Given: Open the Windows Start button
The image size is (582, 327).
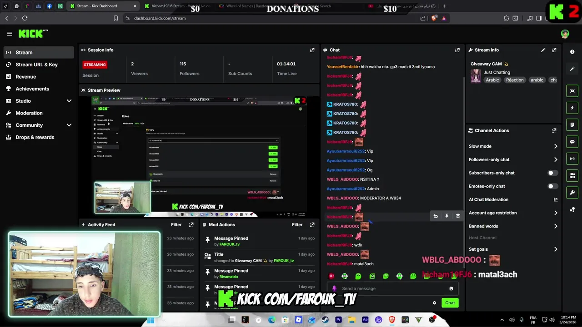Looking at the screenshot, I should tap(151, 320).
